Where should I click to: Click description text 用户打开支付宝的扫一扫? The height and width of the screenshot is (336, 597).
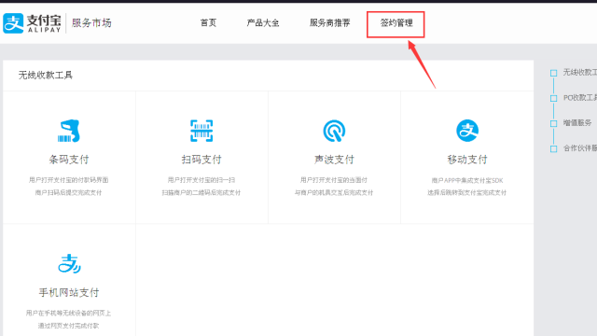click(x=201, y=180)
